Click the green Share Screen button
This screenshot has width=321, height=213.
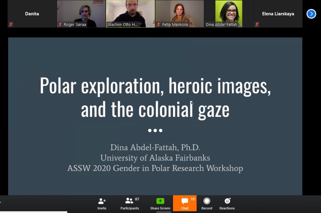(x=160, y=203)
